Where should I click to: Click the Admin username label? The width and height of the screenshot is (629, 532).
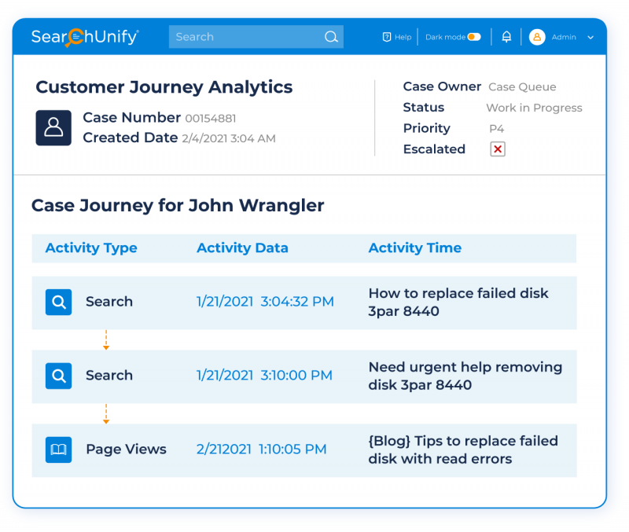coord(564,37)
